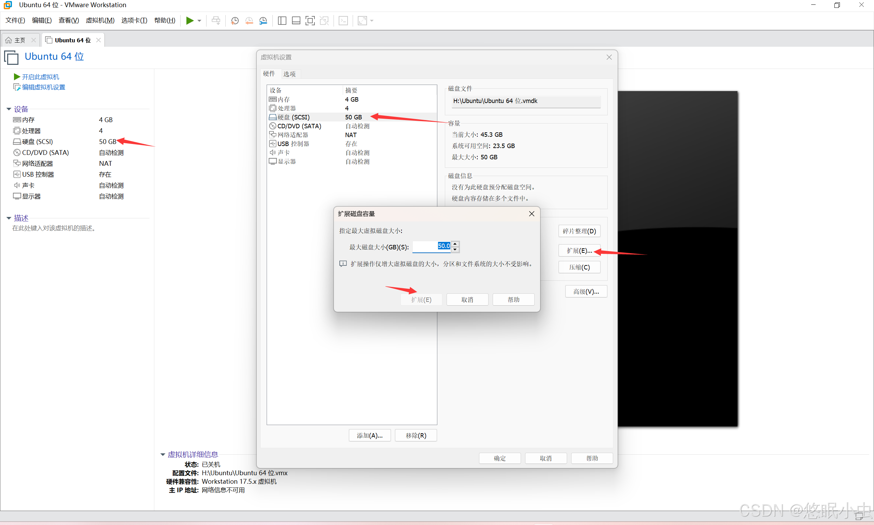Open the snapshot manager wrench-clock icon
This screenshot has width=874, height=525.
pyautogui.click(x=263, y=20)
